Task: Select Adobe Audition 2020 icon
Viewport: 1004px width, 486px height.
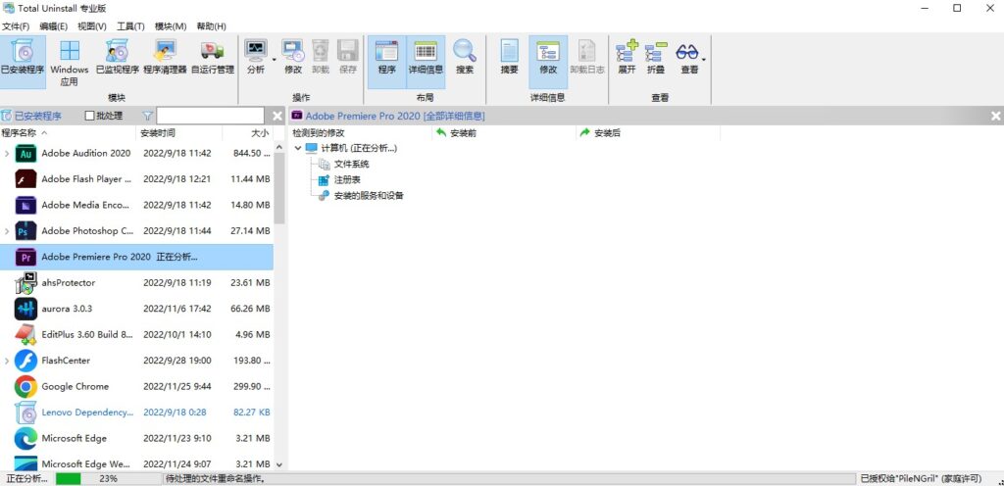Action: click(25, 154)
